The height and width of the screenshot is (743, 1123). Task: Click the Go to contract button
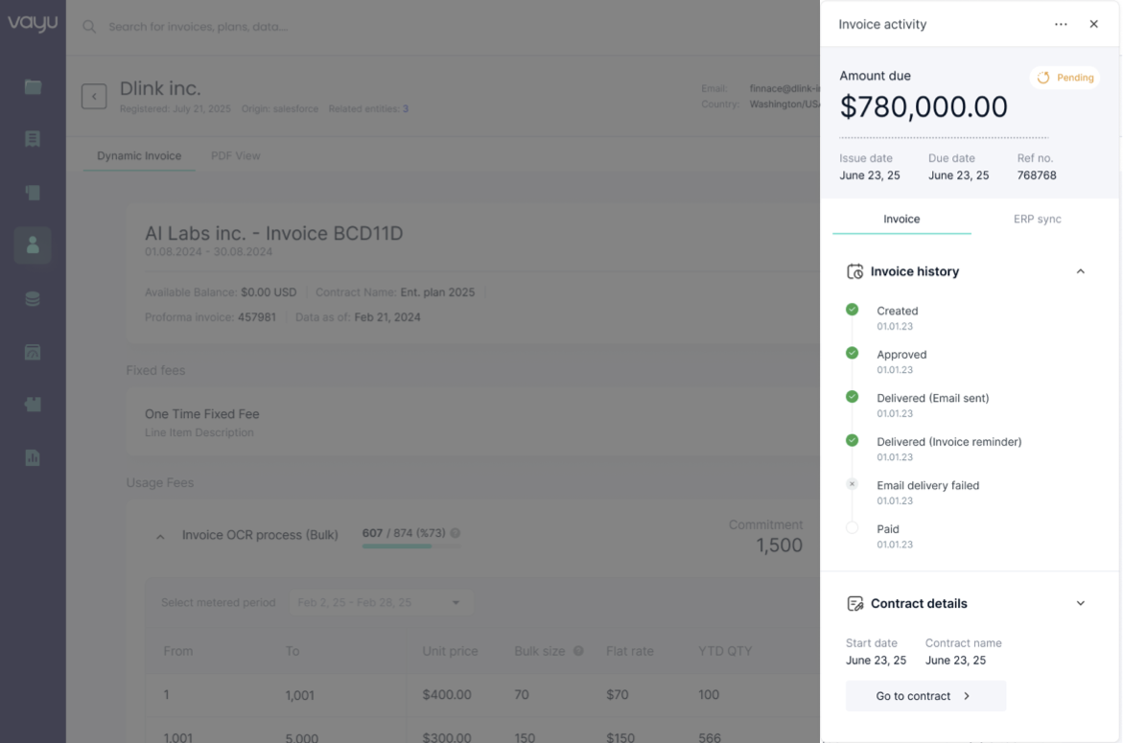[x=925, y=696]
